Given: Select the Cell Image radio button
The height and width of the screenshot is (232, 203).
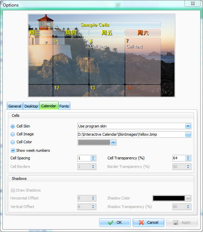Looking at the screenshot, I should coord(13,134).
